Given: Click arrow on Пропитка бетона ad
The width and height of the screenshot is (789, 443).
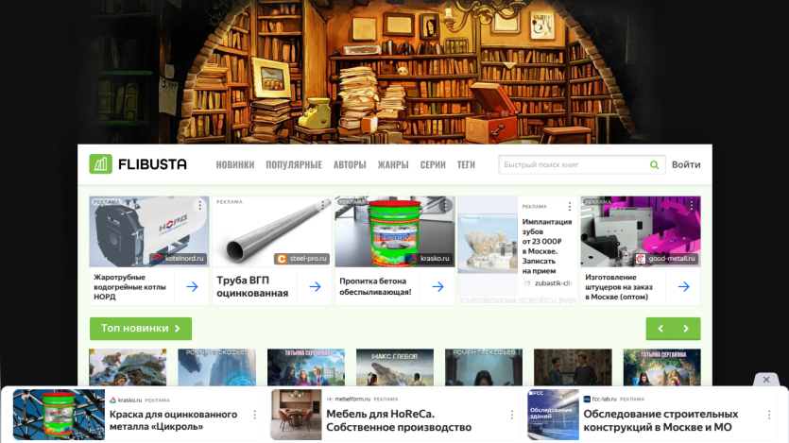Looking at the screenshot, I should click(437, 286).
